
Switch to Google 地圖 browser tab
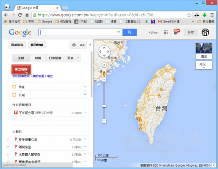click(37, 8)
